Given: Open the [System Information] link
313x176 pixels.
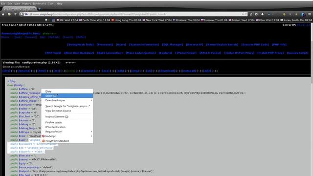Looking at the screenshot, I should (144, 44).
